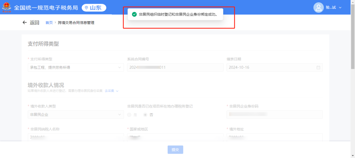Click the 去采集 link
The image size is (355, 158).
pos(109,91)
